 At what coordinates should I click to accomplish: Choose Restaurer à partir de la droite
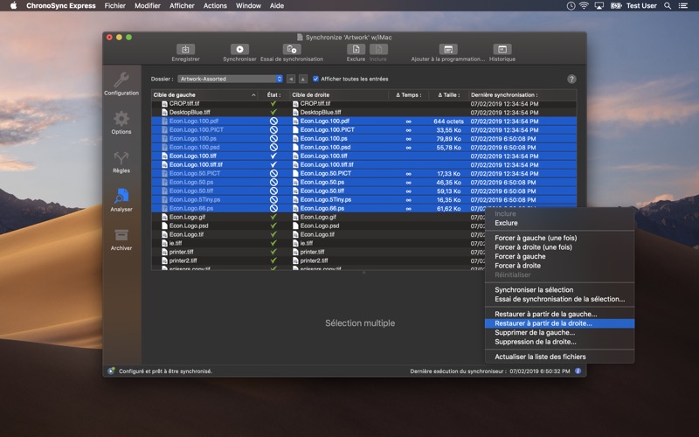pos(559,323)
